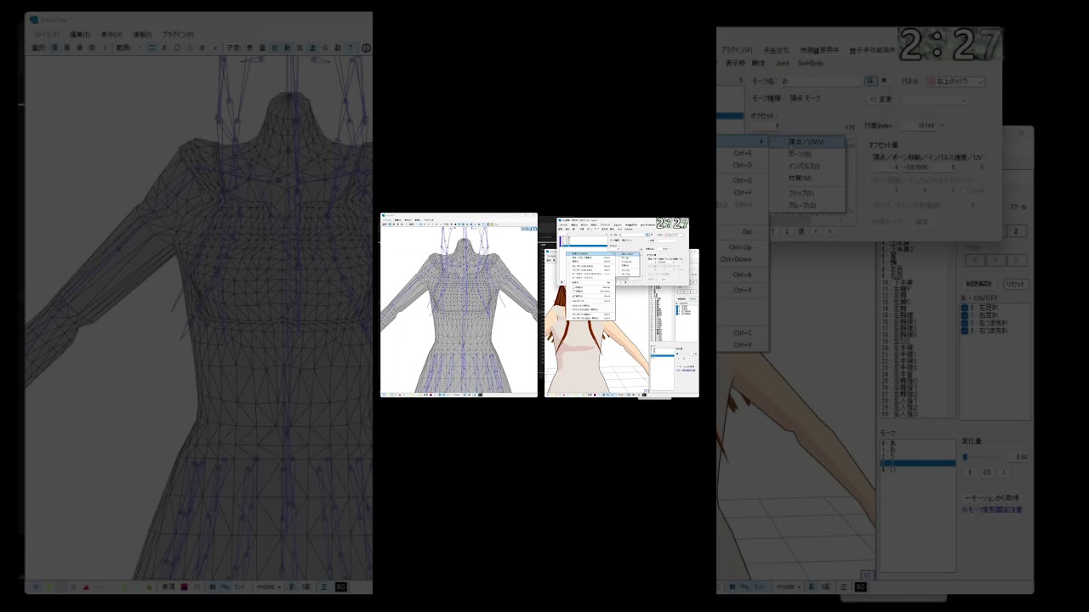Choose グループ(G) in enlarged dimmed submenu

[802, 206]
